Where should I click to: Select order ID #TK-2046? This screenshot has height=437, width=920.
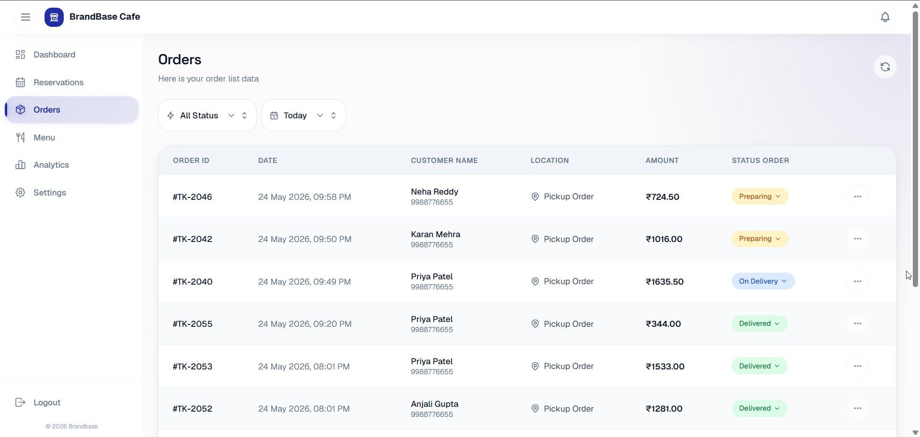(192, 197)
